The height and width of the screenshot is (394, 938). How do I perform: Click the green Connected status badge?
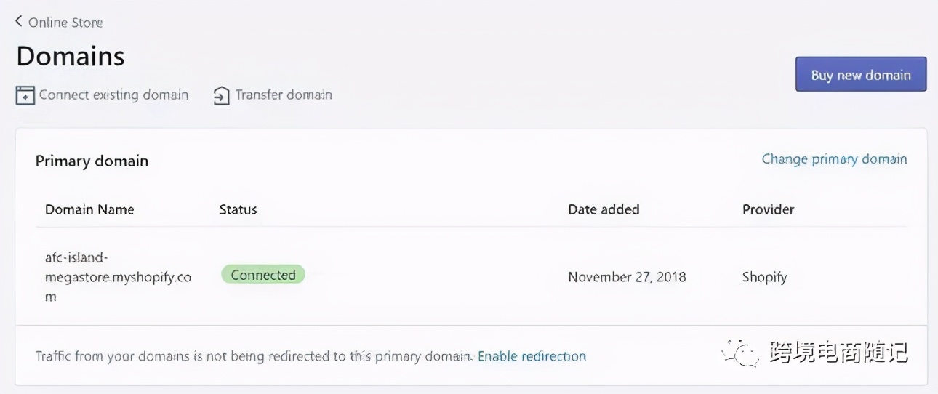263,275
